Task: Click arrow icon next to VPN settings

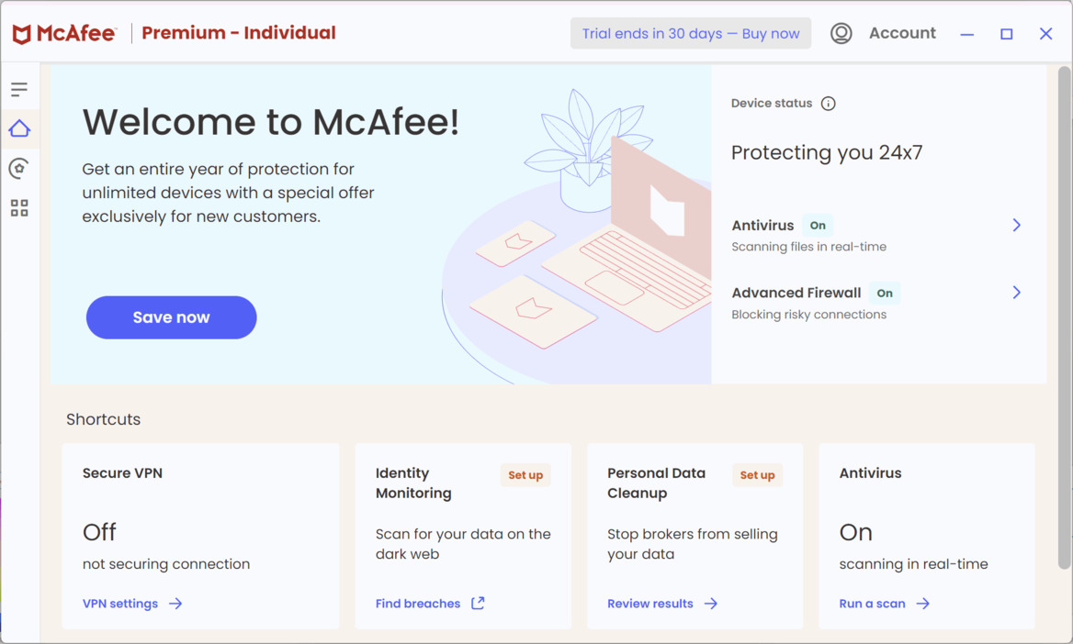Action: tap(175, 604)
